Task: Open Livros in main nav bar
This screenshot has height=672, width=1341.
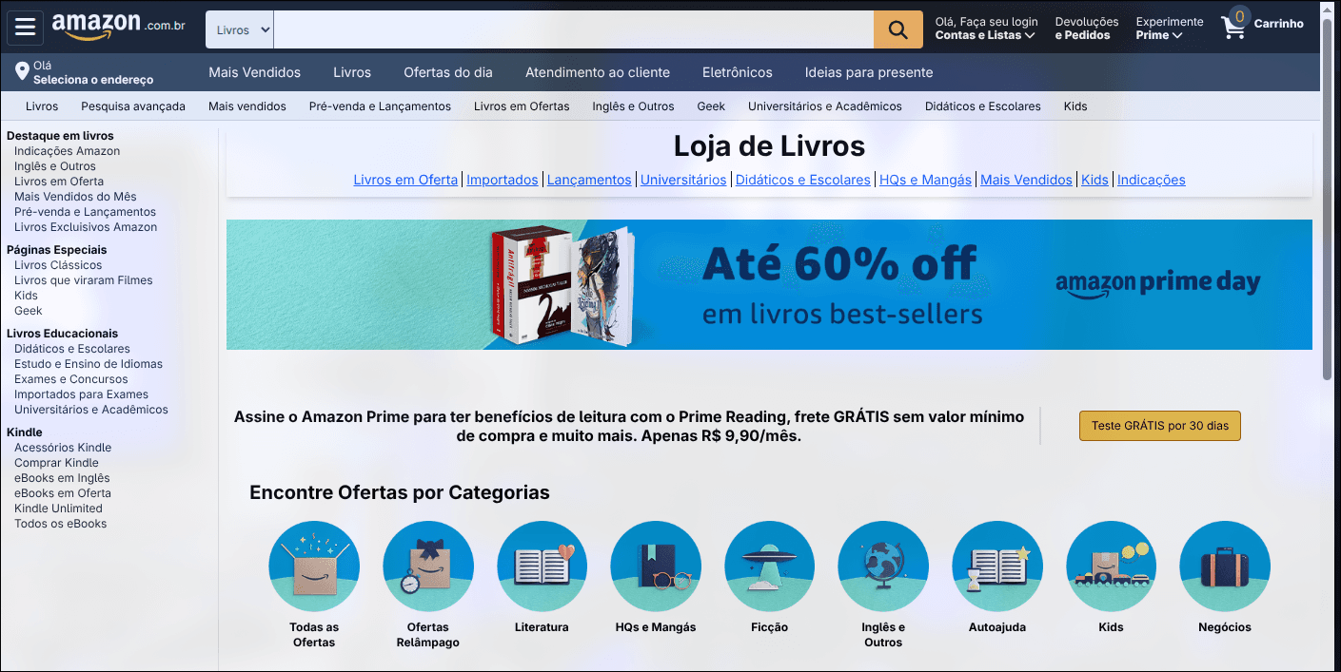Action: coord(352,72)
